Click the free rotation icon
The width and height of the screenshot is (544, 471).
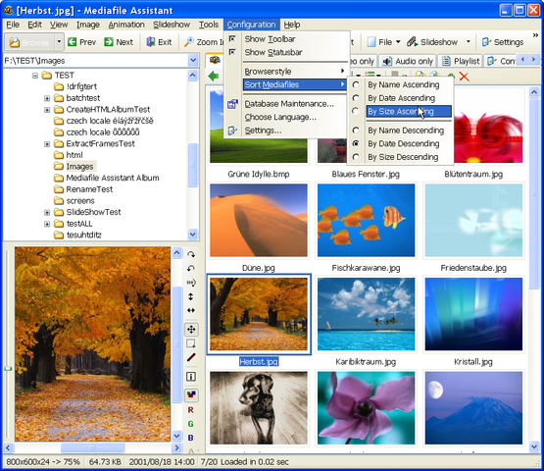191,283
